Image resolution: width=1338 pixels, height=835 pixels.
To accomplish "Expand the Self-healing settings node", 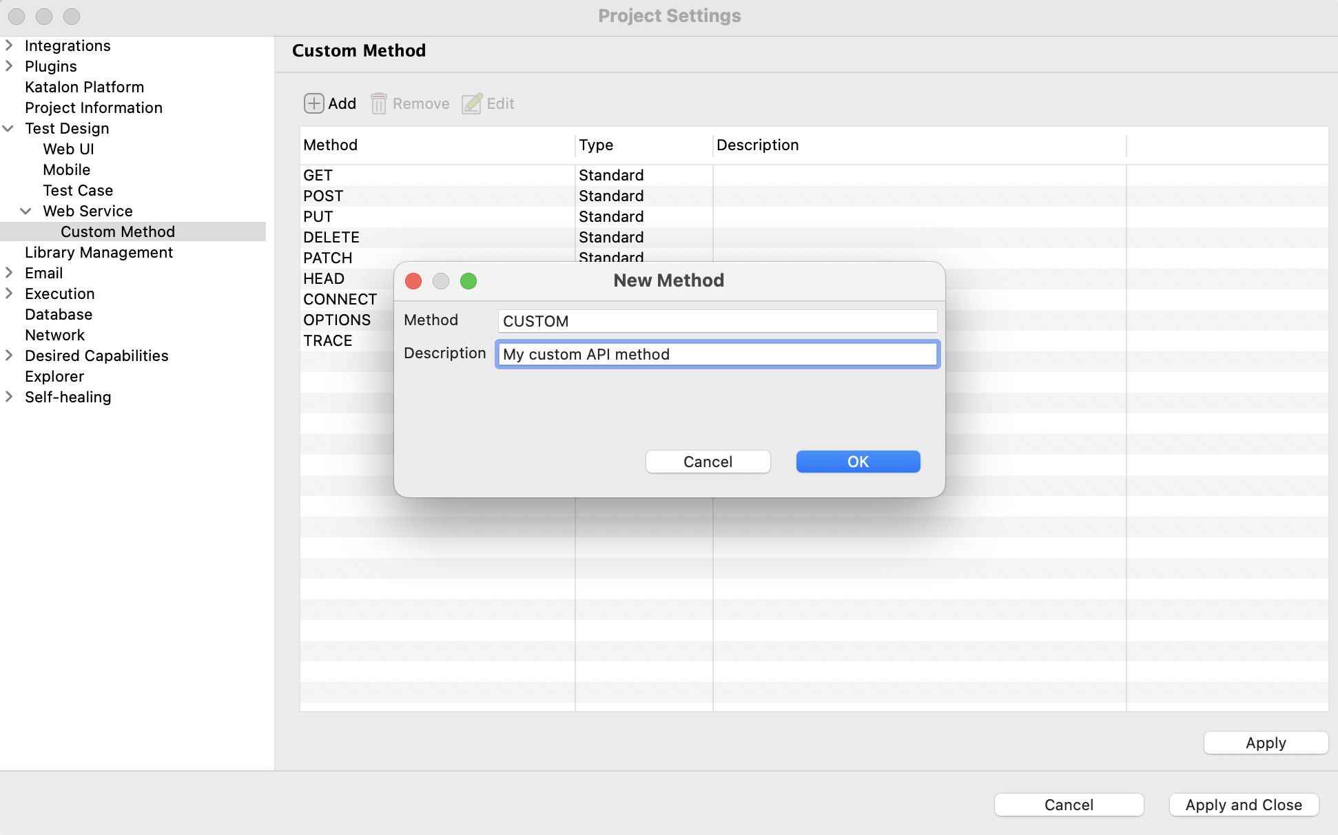I will tap(9, 397).
